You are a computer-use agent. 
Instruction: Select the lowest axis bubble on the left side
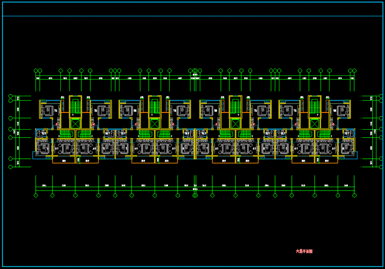point(10,167)
